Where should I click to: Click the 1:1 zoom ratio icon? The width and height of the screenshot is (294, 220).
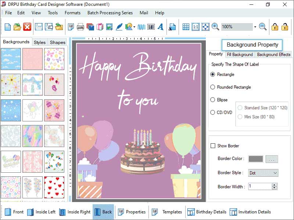[x=196, y=27]
